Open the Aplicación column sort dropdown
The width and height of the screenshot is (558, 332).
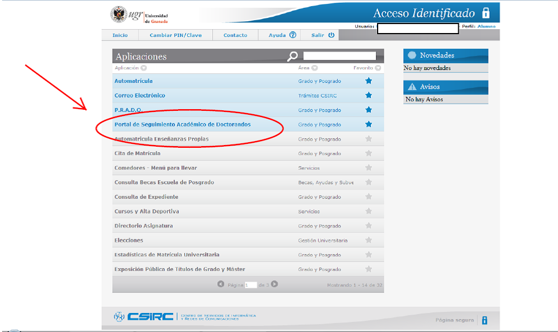point(144,68)
